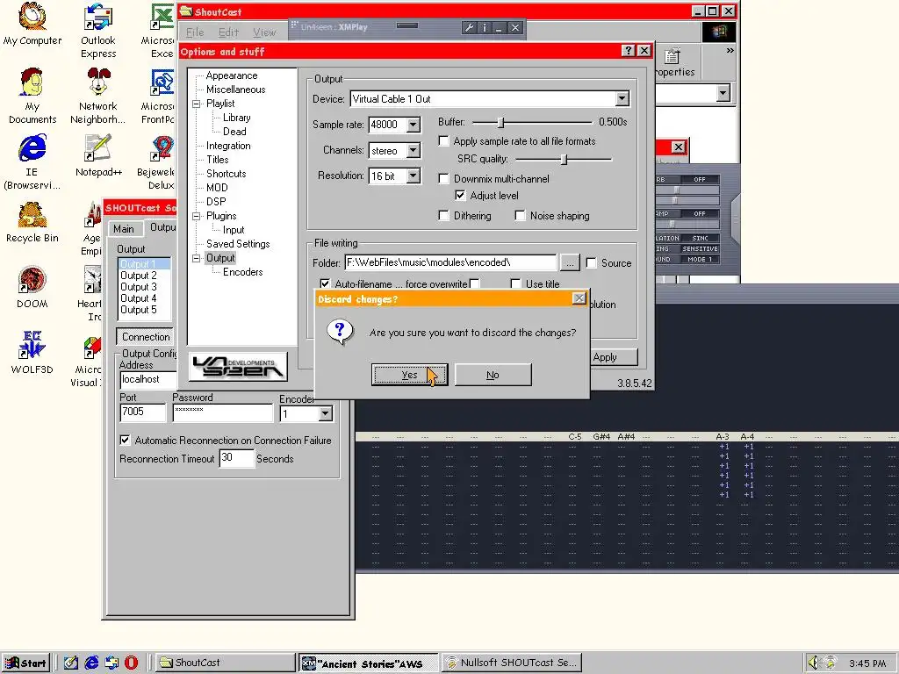Select Appearance in the options tree

click(232, 75)
